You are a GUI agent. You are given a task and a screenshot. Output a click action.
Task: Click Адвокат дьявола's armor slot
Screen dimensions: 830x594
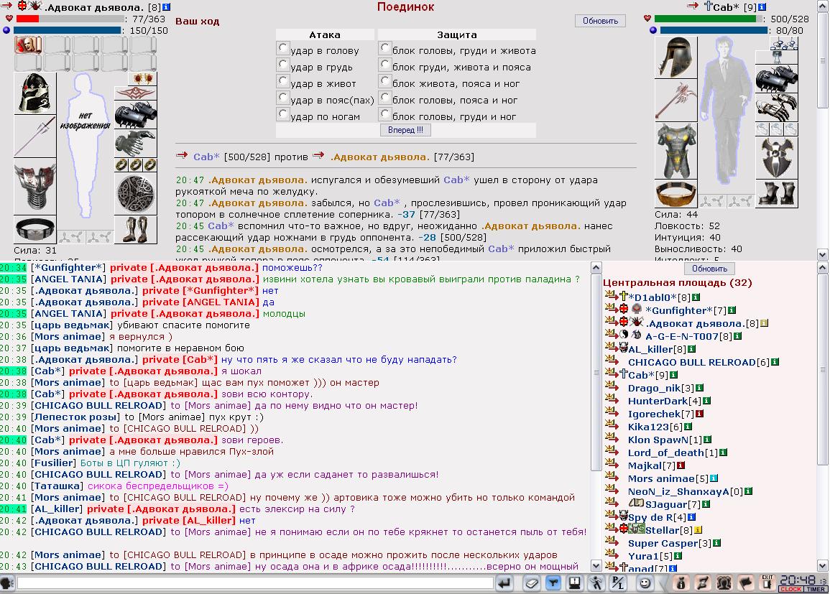[35, 186]
